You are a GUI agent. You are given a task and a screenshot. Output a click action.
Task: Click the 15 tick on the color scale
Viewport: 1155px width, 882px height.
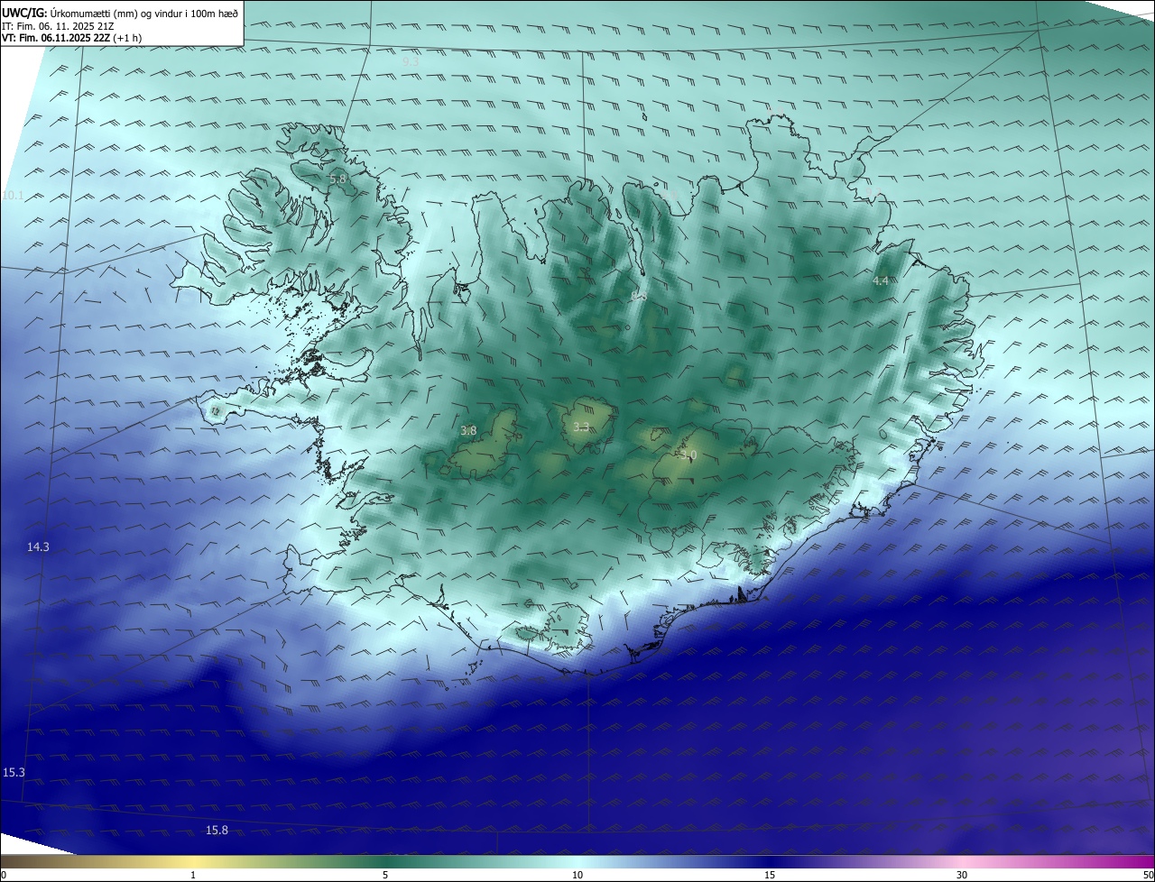770,875
